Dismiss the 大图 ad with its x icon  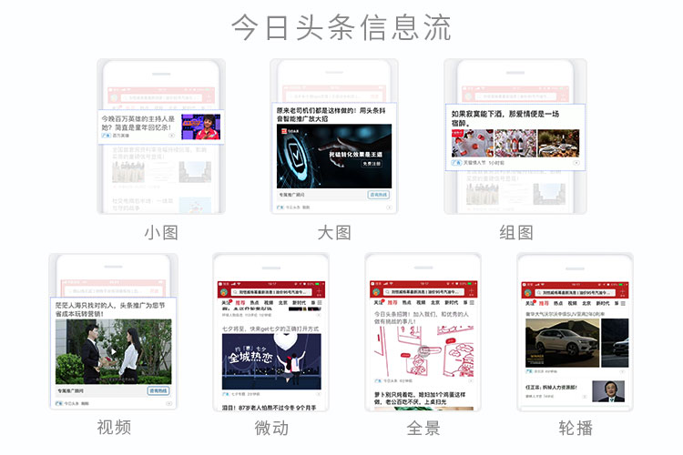[x=389, y=207]
